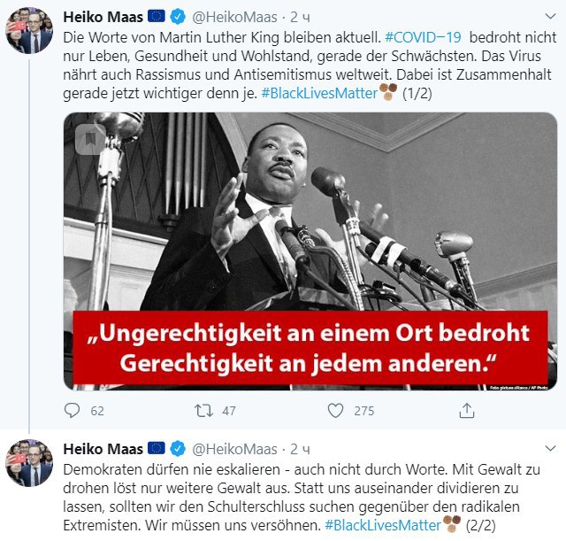Image resolution: width=566 pixels, height=541 pixels.
Task: Click the red quote banner on image
Action: (x=310, y=348)
